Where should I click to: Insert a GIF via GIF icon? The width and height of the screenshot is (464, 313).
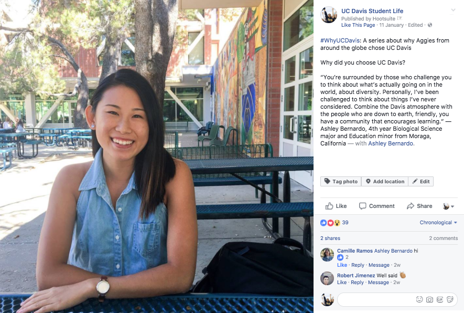click(440, 299)
